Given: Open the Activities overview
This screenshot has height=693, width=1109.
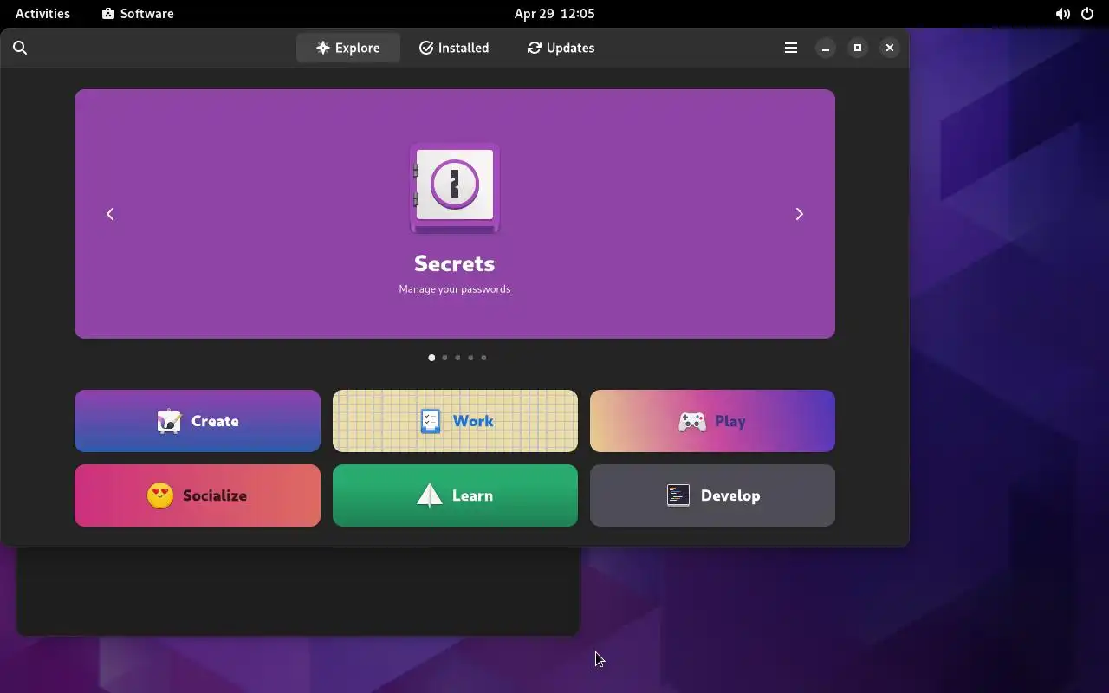Looking at the screenshot, I should (42, 14).
